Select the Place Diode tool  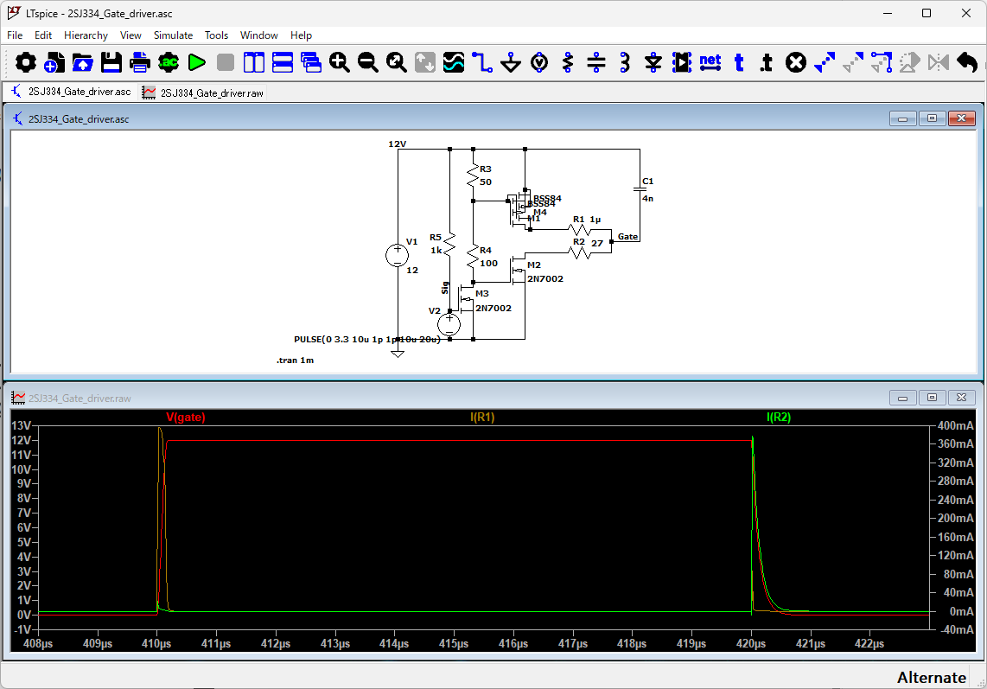pos(653,62)
